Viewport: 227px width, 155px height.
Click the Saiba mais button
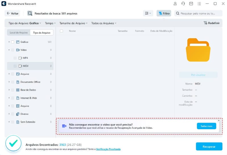coord(207,126)
